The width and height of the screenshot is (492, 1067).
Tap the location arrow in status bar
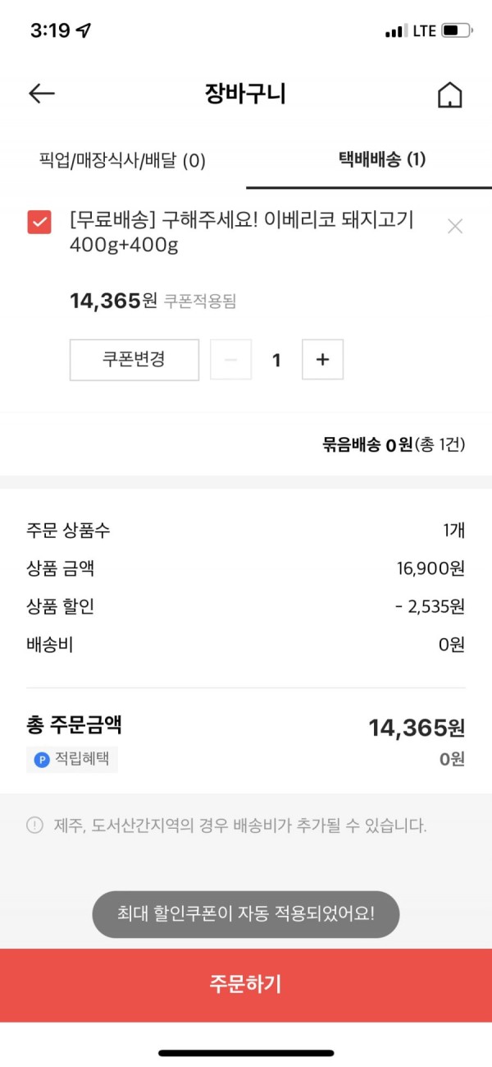[83, 31]
